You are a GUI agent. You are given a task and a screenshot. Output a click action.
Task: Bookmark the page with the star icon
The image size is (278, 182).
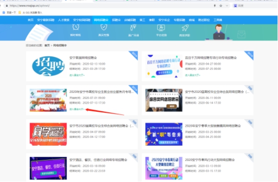tap(221, 6)
